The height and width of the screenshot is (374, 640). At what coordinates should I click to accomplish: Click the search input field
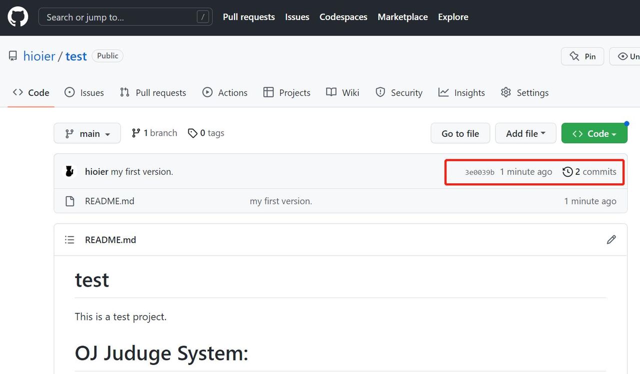tap(125, 17)
